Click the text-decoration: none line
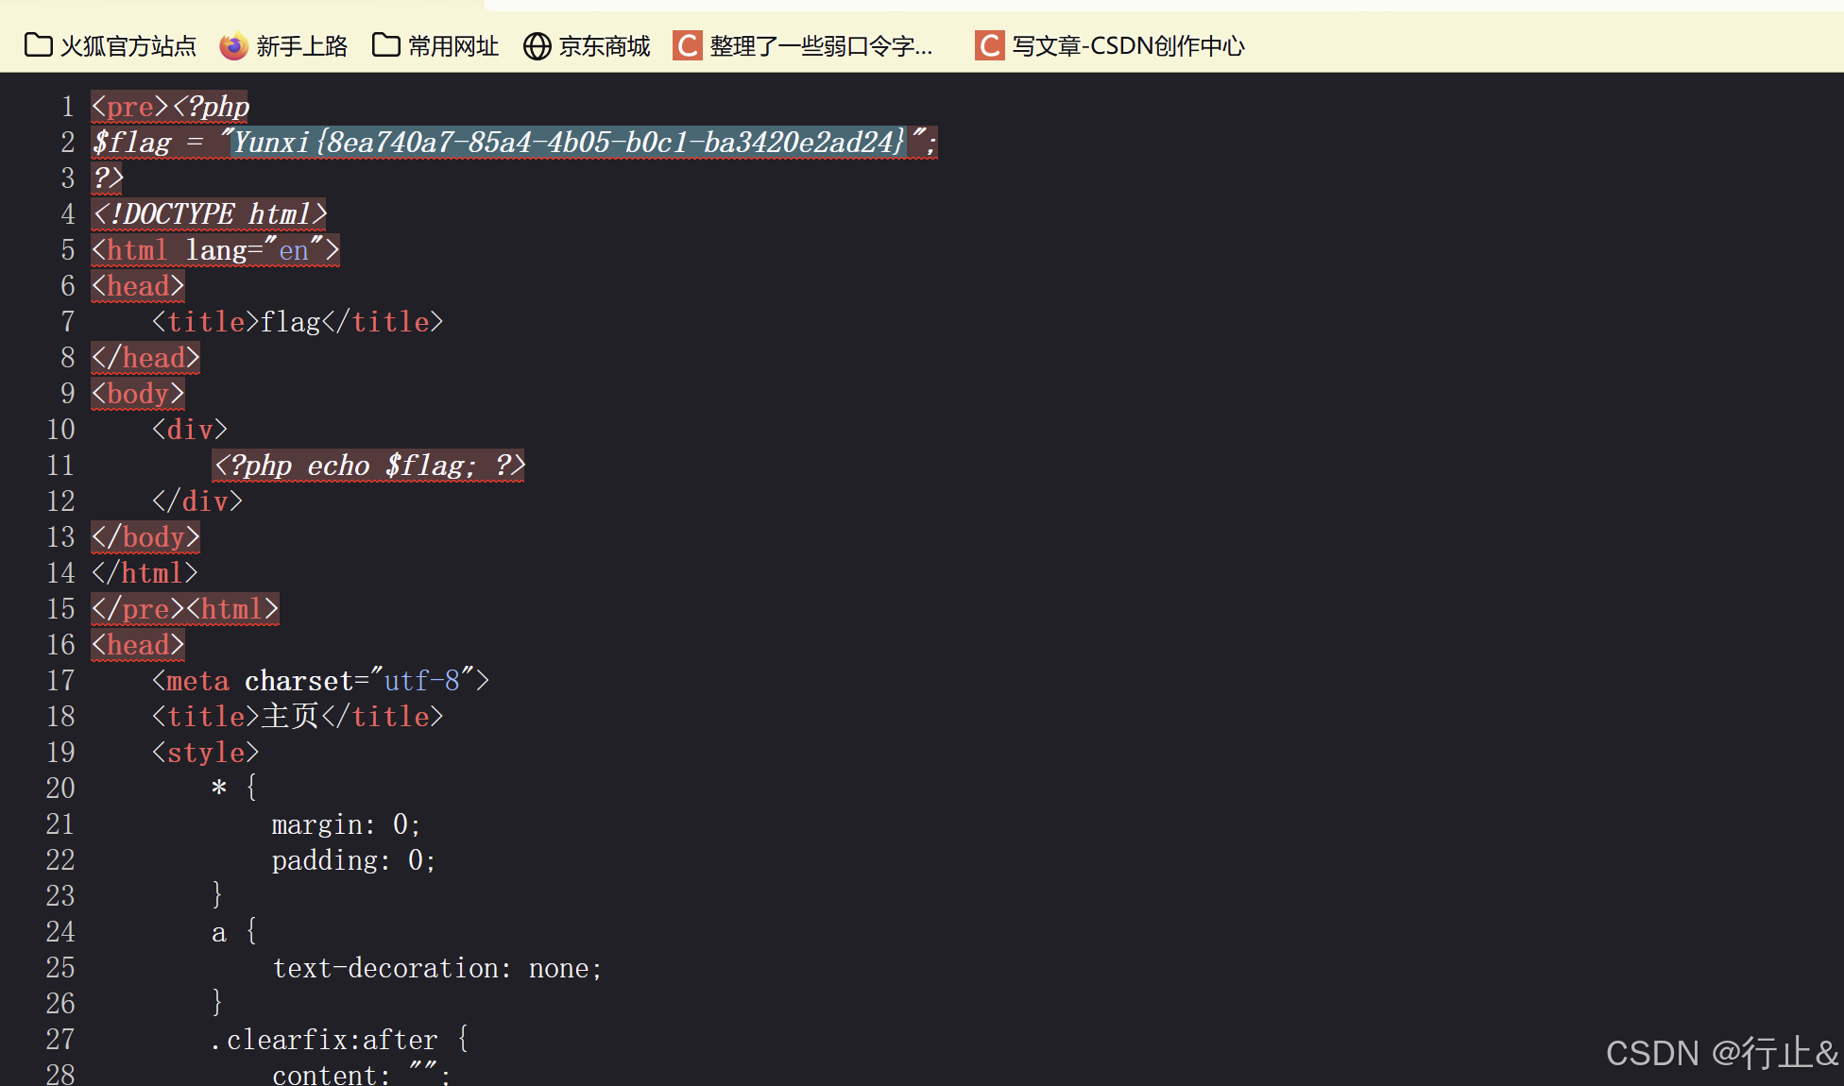1844x1086 pixels. click(x=436, y=968)
